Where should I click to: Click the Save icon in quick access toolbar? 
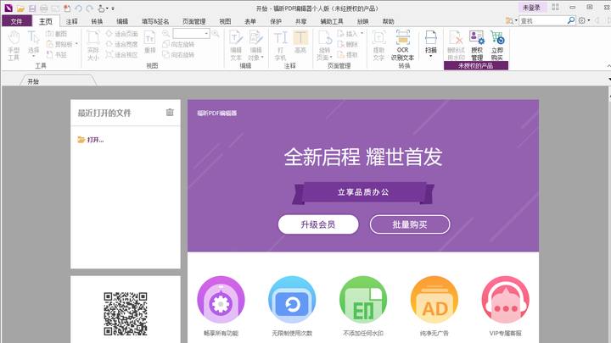[x=32, y=8]
